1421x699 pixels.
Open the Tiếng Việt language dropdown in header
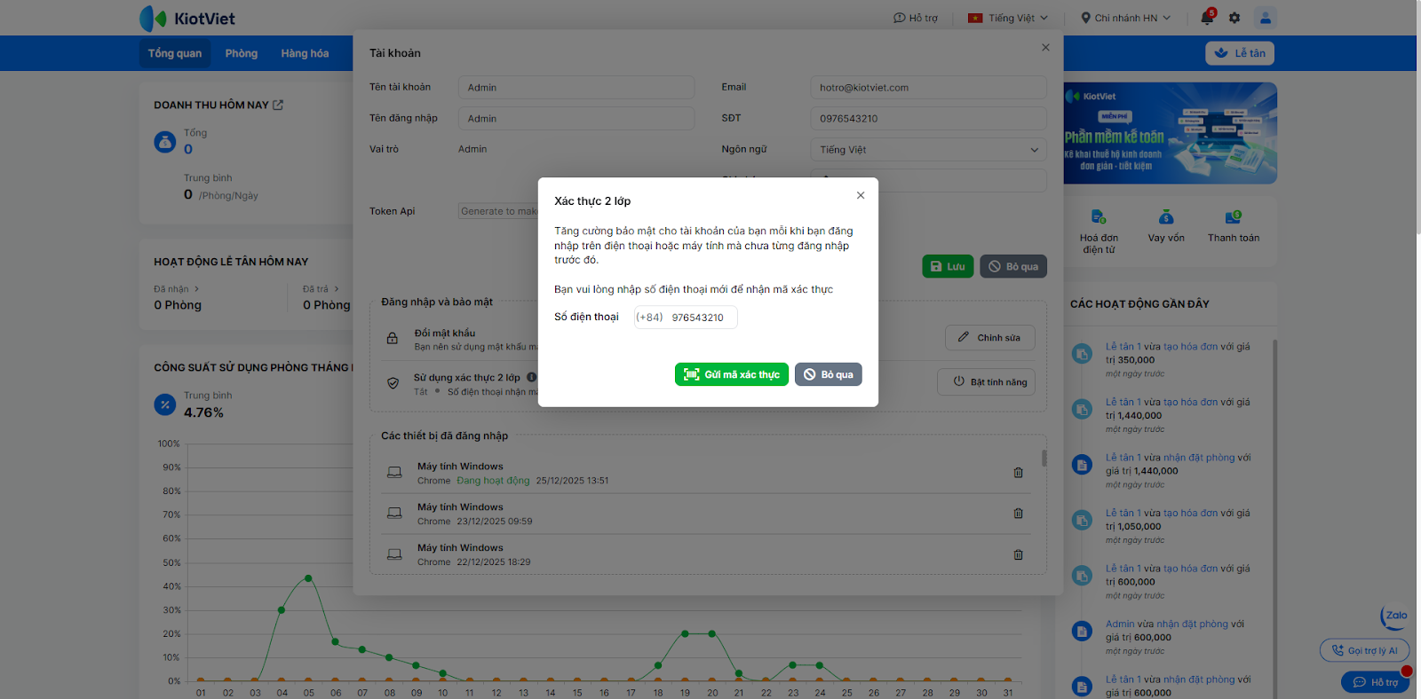[1008, 18]
